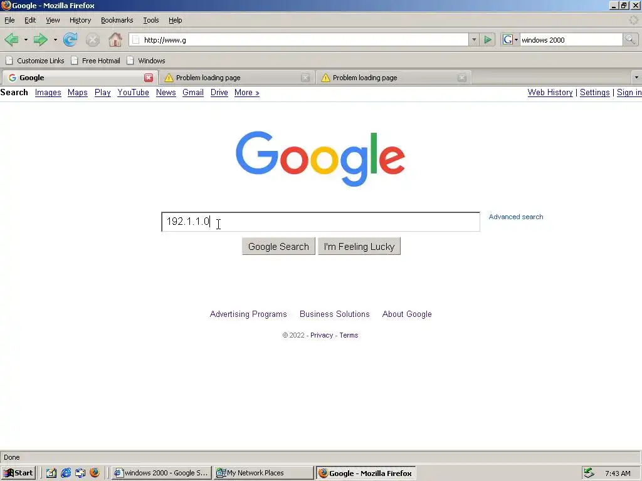Switch to the Google tab

click(79, 78)
